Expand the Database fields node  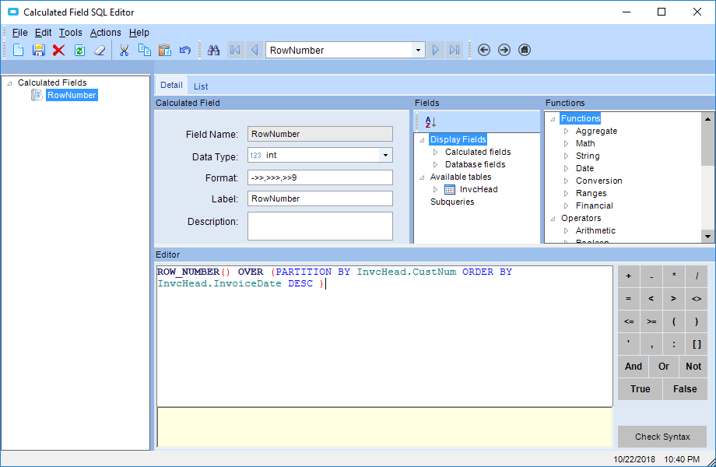click(x=436, y=164)
